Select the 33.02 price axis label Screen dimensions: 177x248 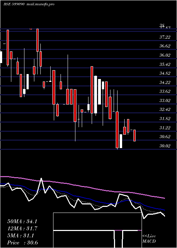(x=165, y=101)
